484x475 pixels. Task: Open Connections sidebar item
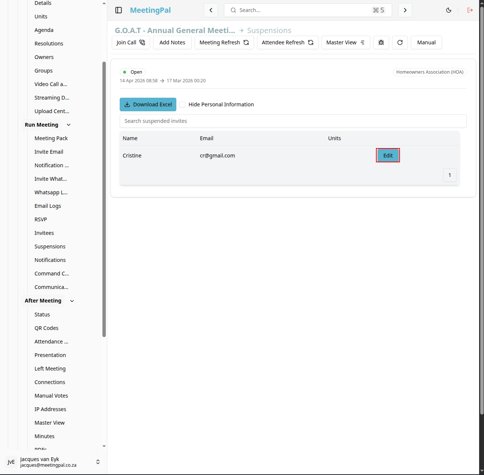point(50,382)
